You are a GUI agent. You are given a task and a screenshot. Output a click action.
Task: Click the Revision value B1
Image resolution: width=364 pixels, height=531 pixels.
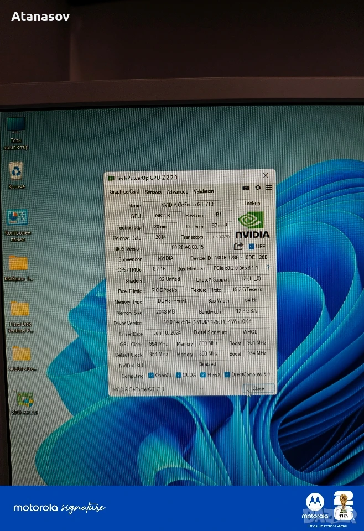pos(219,215)
